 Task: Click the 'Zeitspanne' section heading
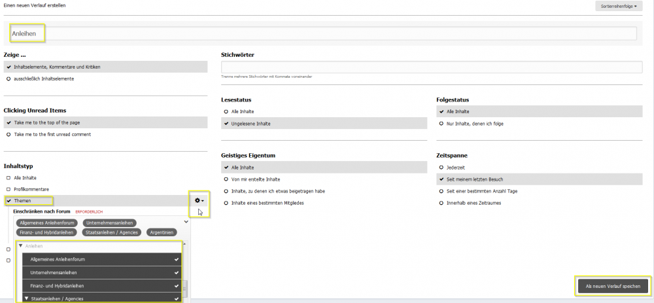(x=452, y=155)
